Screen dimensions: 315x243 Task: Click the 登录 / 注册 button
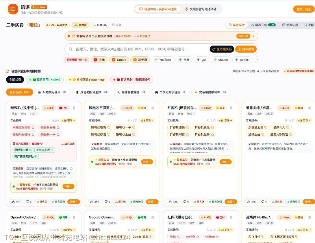click(x=304, y=9)
